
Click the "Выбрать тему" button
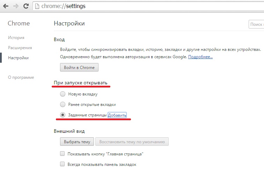click(x=77, y=141)
